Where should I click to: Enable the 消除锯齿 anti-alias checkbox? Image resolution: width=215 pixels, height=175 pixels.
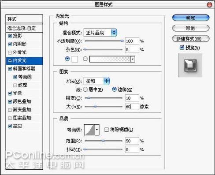106,130
